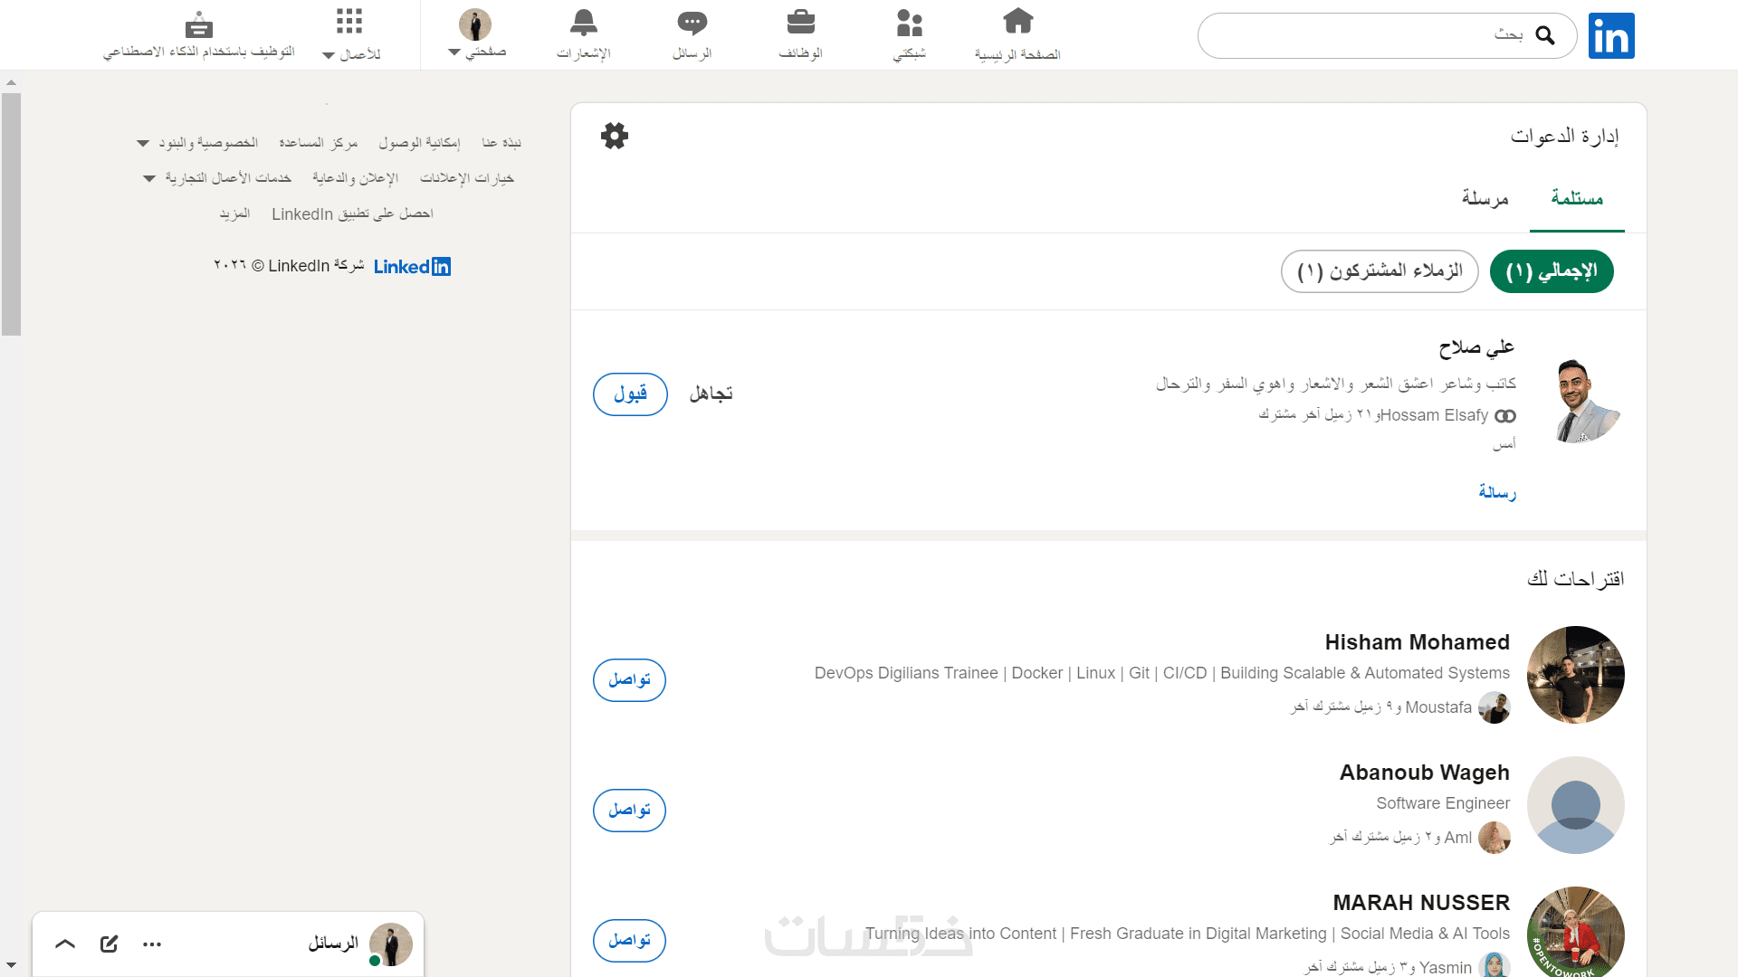This screenshot has width=1738, height=977.
Task: Select the mutual colleagues (١) filter pill
Action: [x=1380, y=271]
